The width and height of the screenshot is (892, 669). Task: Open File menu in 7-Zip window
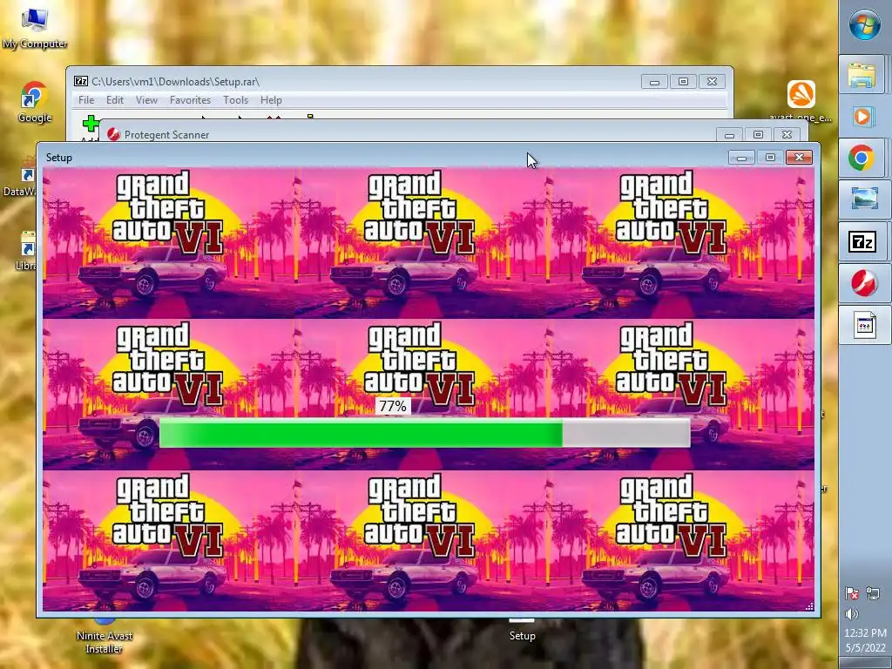[x=86, y=100]
